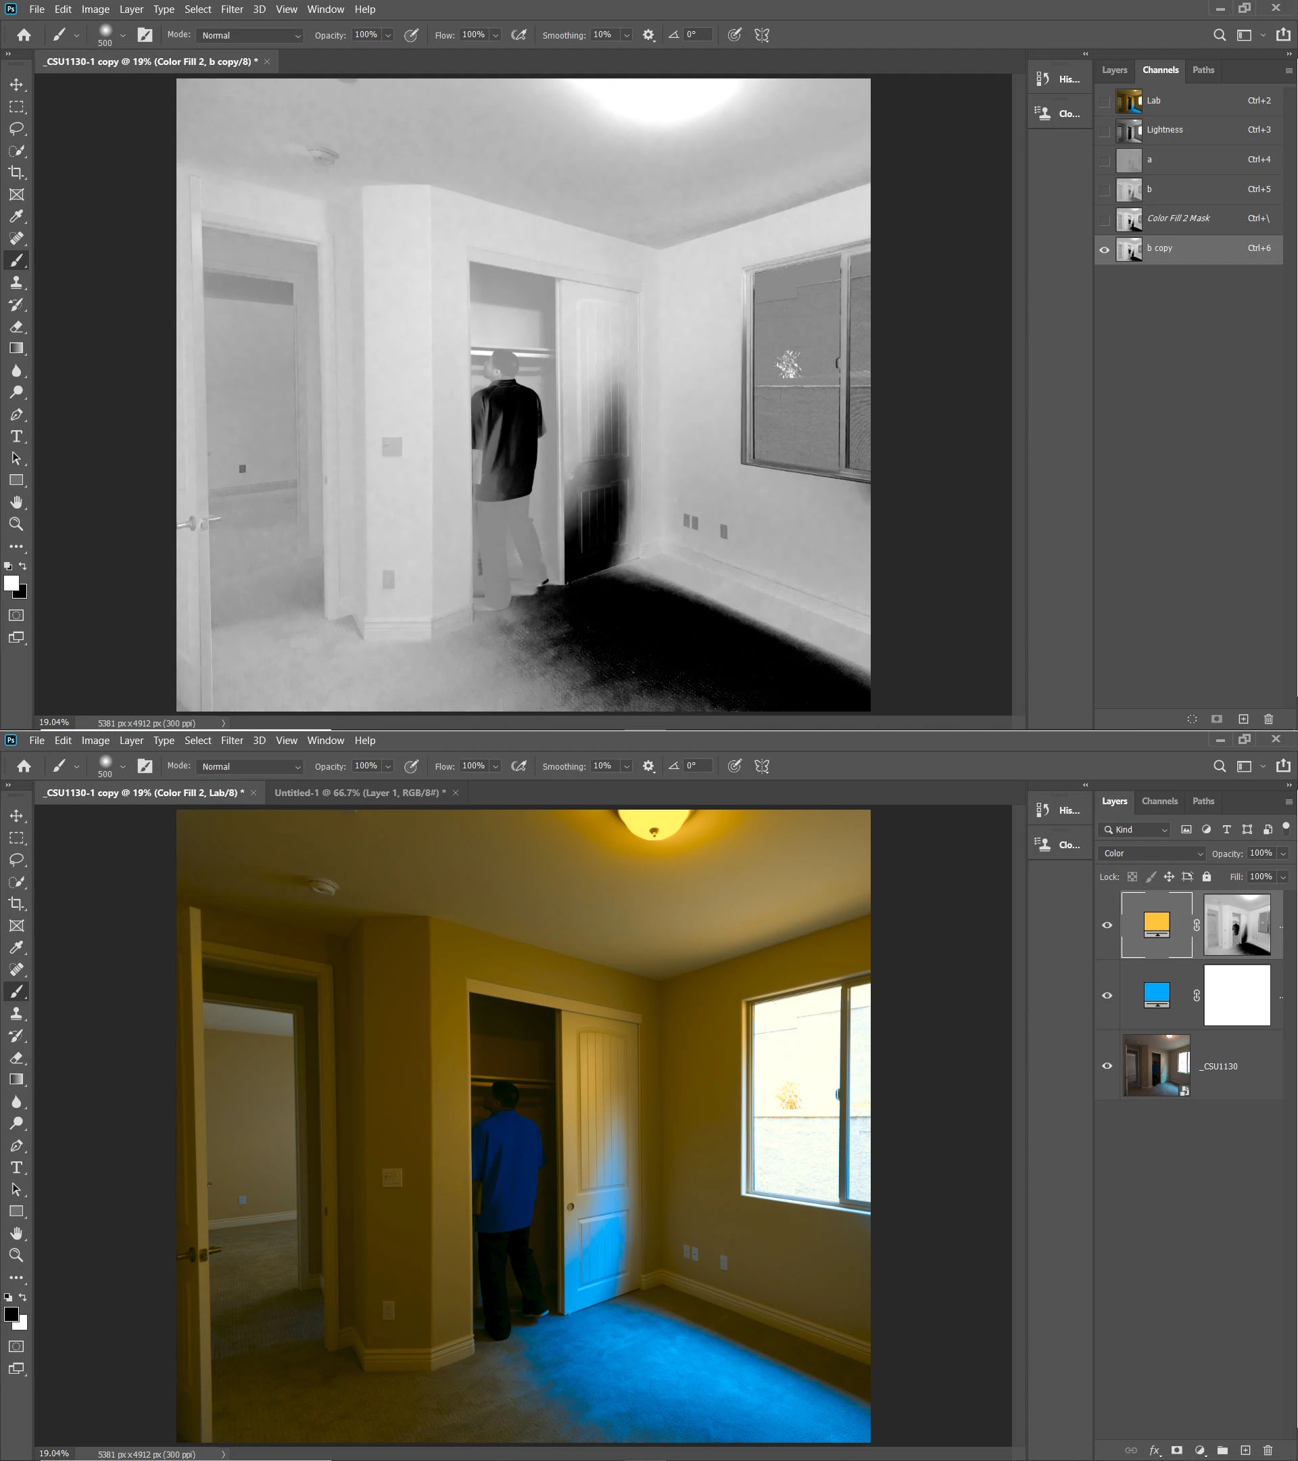This screenshot has height=1461, width=1298.
Task: Click the Lock all layer icon
Action: point(1207,877)
